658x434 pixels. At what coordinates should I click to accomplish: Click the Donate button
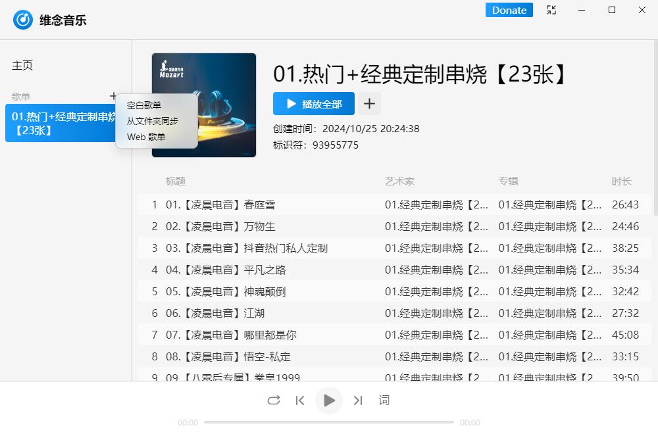509,10
